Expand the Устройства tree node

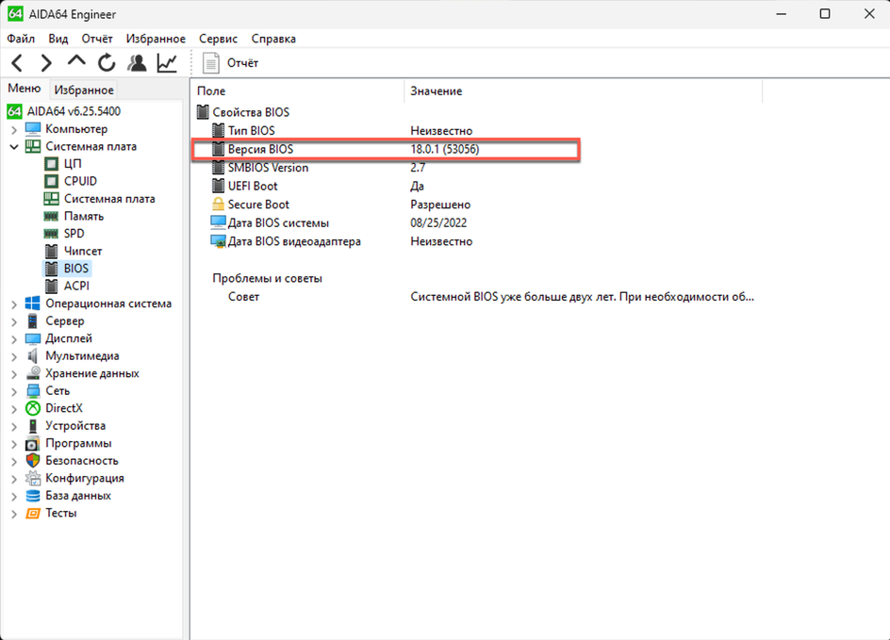14,427
